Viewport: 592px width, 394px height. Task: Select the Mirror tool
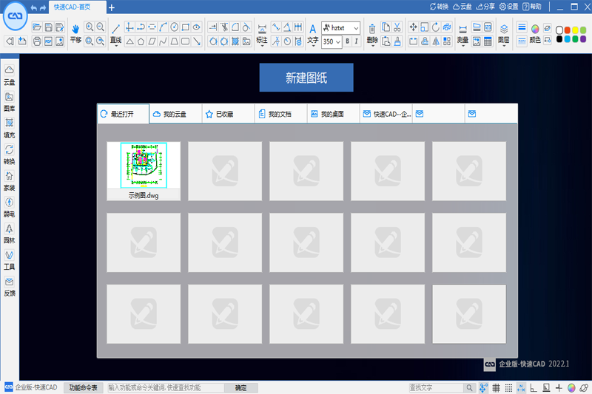coord(436,41)
